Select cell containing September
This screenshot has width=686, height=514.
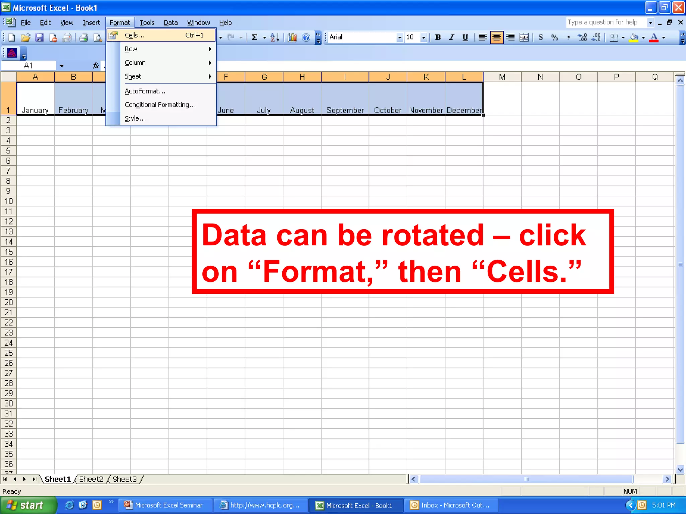click(345, 99)
